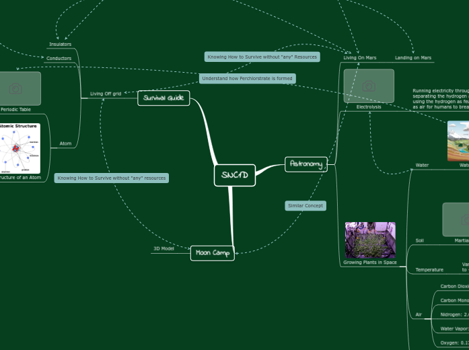Select the Soil topic
The width and height of the screenshot is (469, 350).
(420, 240)
